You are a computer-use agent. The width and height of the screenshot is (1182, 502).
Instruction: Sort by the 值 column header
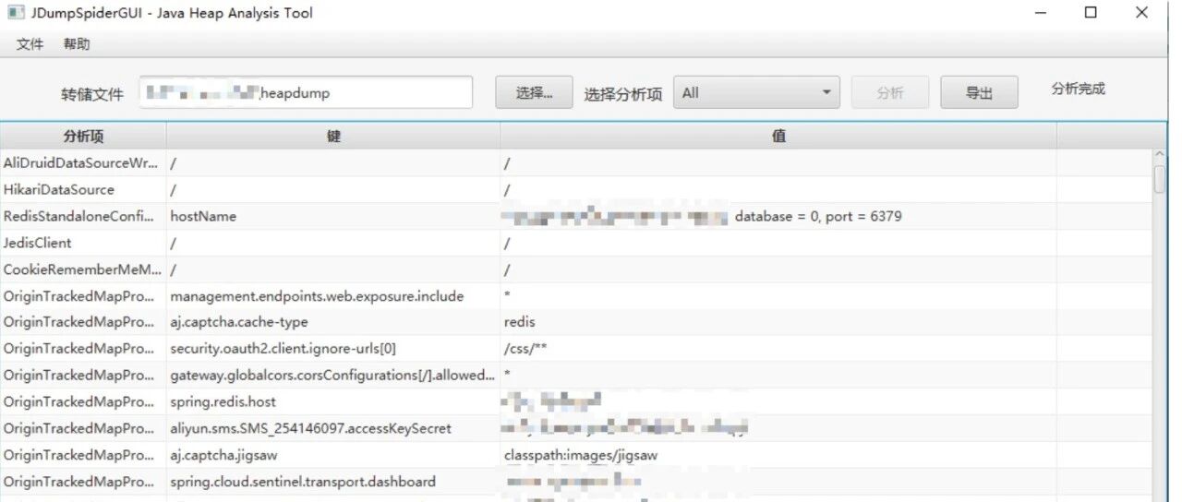[x=778, y=136]
